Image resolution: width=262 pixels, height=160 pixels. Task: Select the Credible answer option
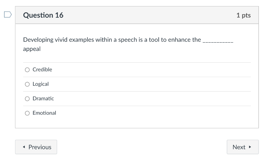tap(27, 69)
